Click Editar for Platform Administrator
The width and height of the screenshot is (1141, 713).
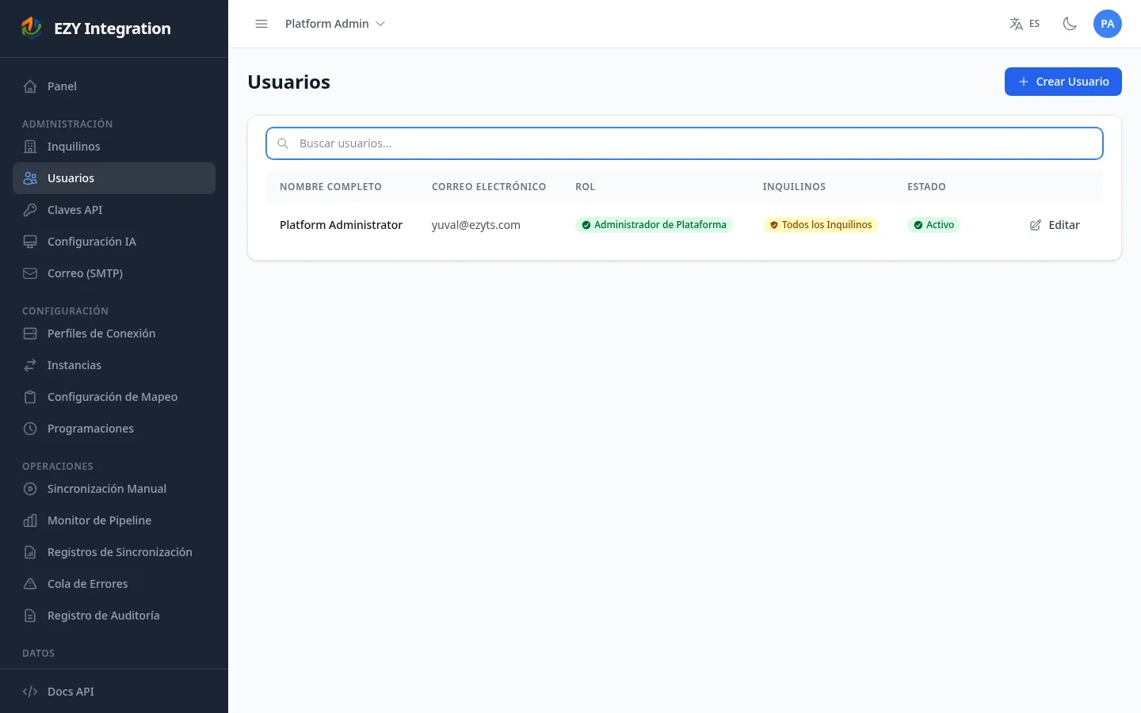(x=1055, y=225)
